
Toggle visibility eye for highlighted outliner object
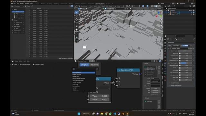(x=192, y=12)
